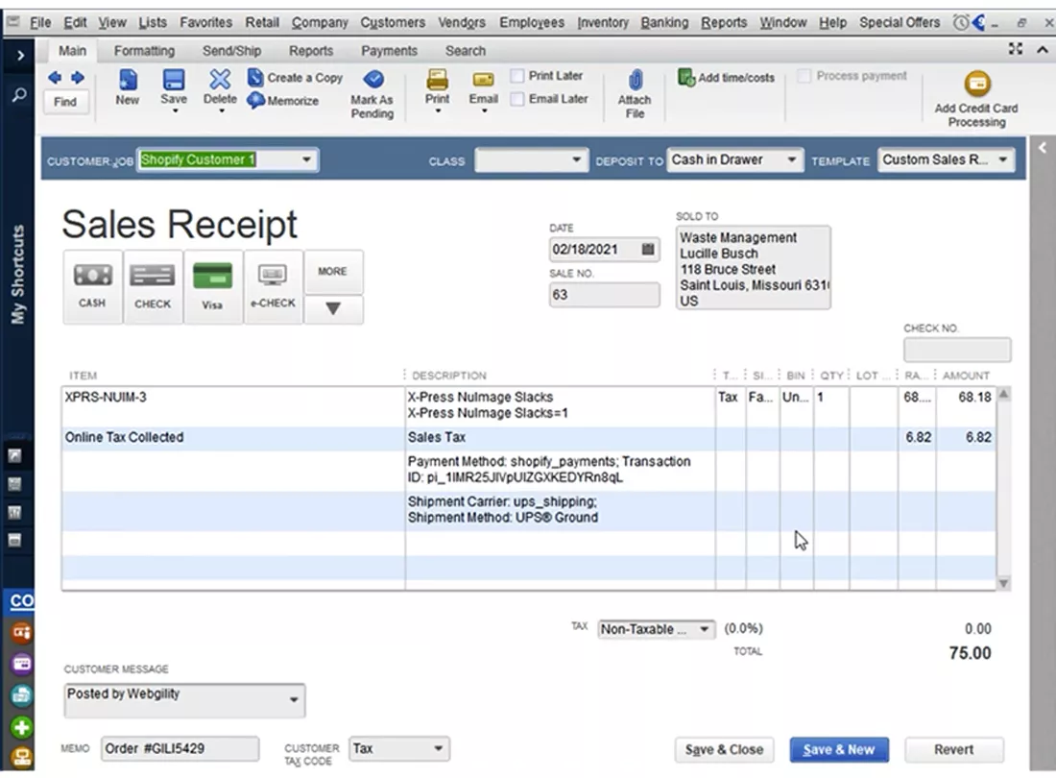Viewport: 1056px width, 778px height.
Task: Click the Delete X icon
Action: click(x=220, y=81)
